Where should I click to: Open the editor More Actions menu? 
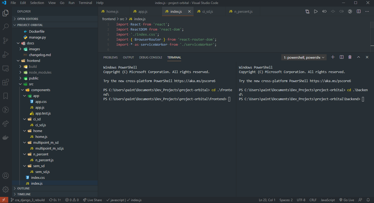coord(367,11)
